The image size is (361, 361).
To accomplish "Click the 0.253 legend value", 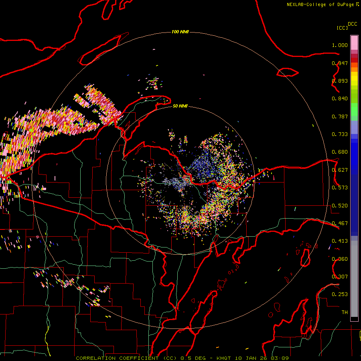I will pos(340,294).
